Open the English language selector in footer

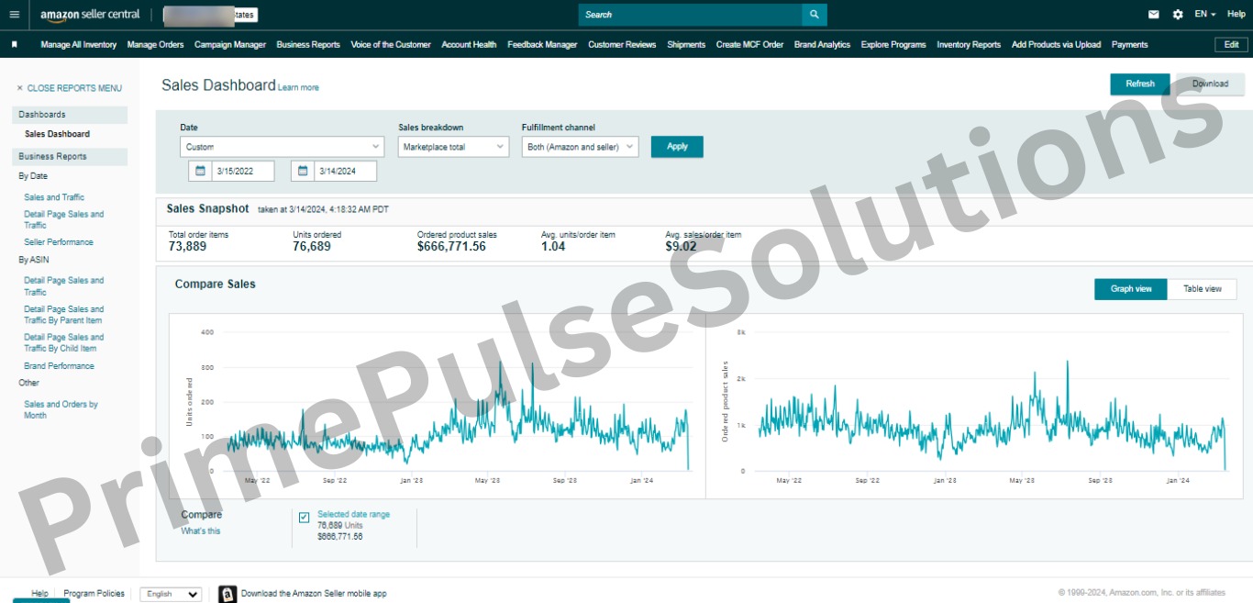click(x=171, y=594)
